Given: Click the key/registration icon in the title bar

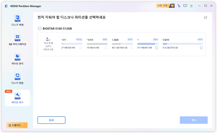Looking at the screenshot, I should [179, 6].
